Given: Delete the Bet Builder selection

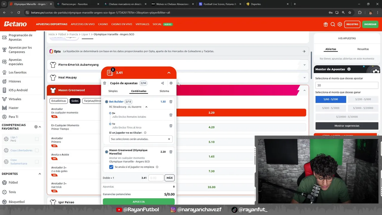Looking at the screenshot, I should tap(171, 102).
